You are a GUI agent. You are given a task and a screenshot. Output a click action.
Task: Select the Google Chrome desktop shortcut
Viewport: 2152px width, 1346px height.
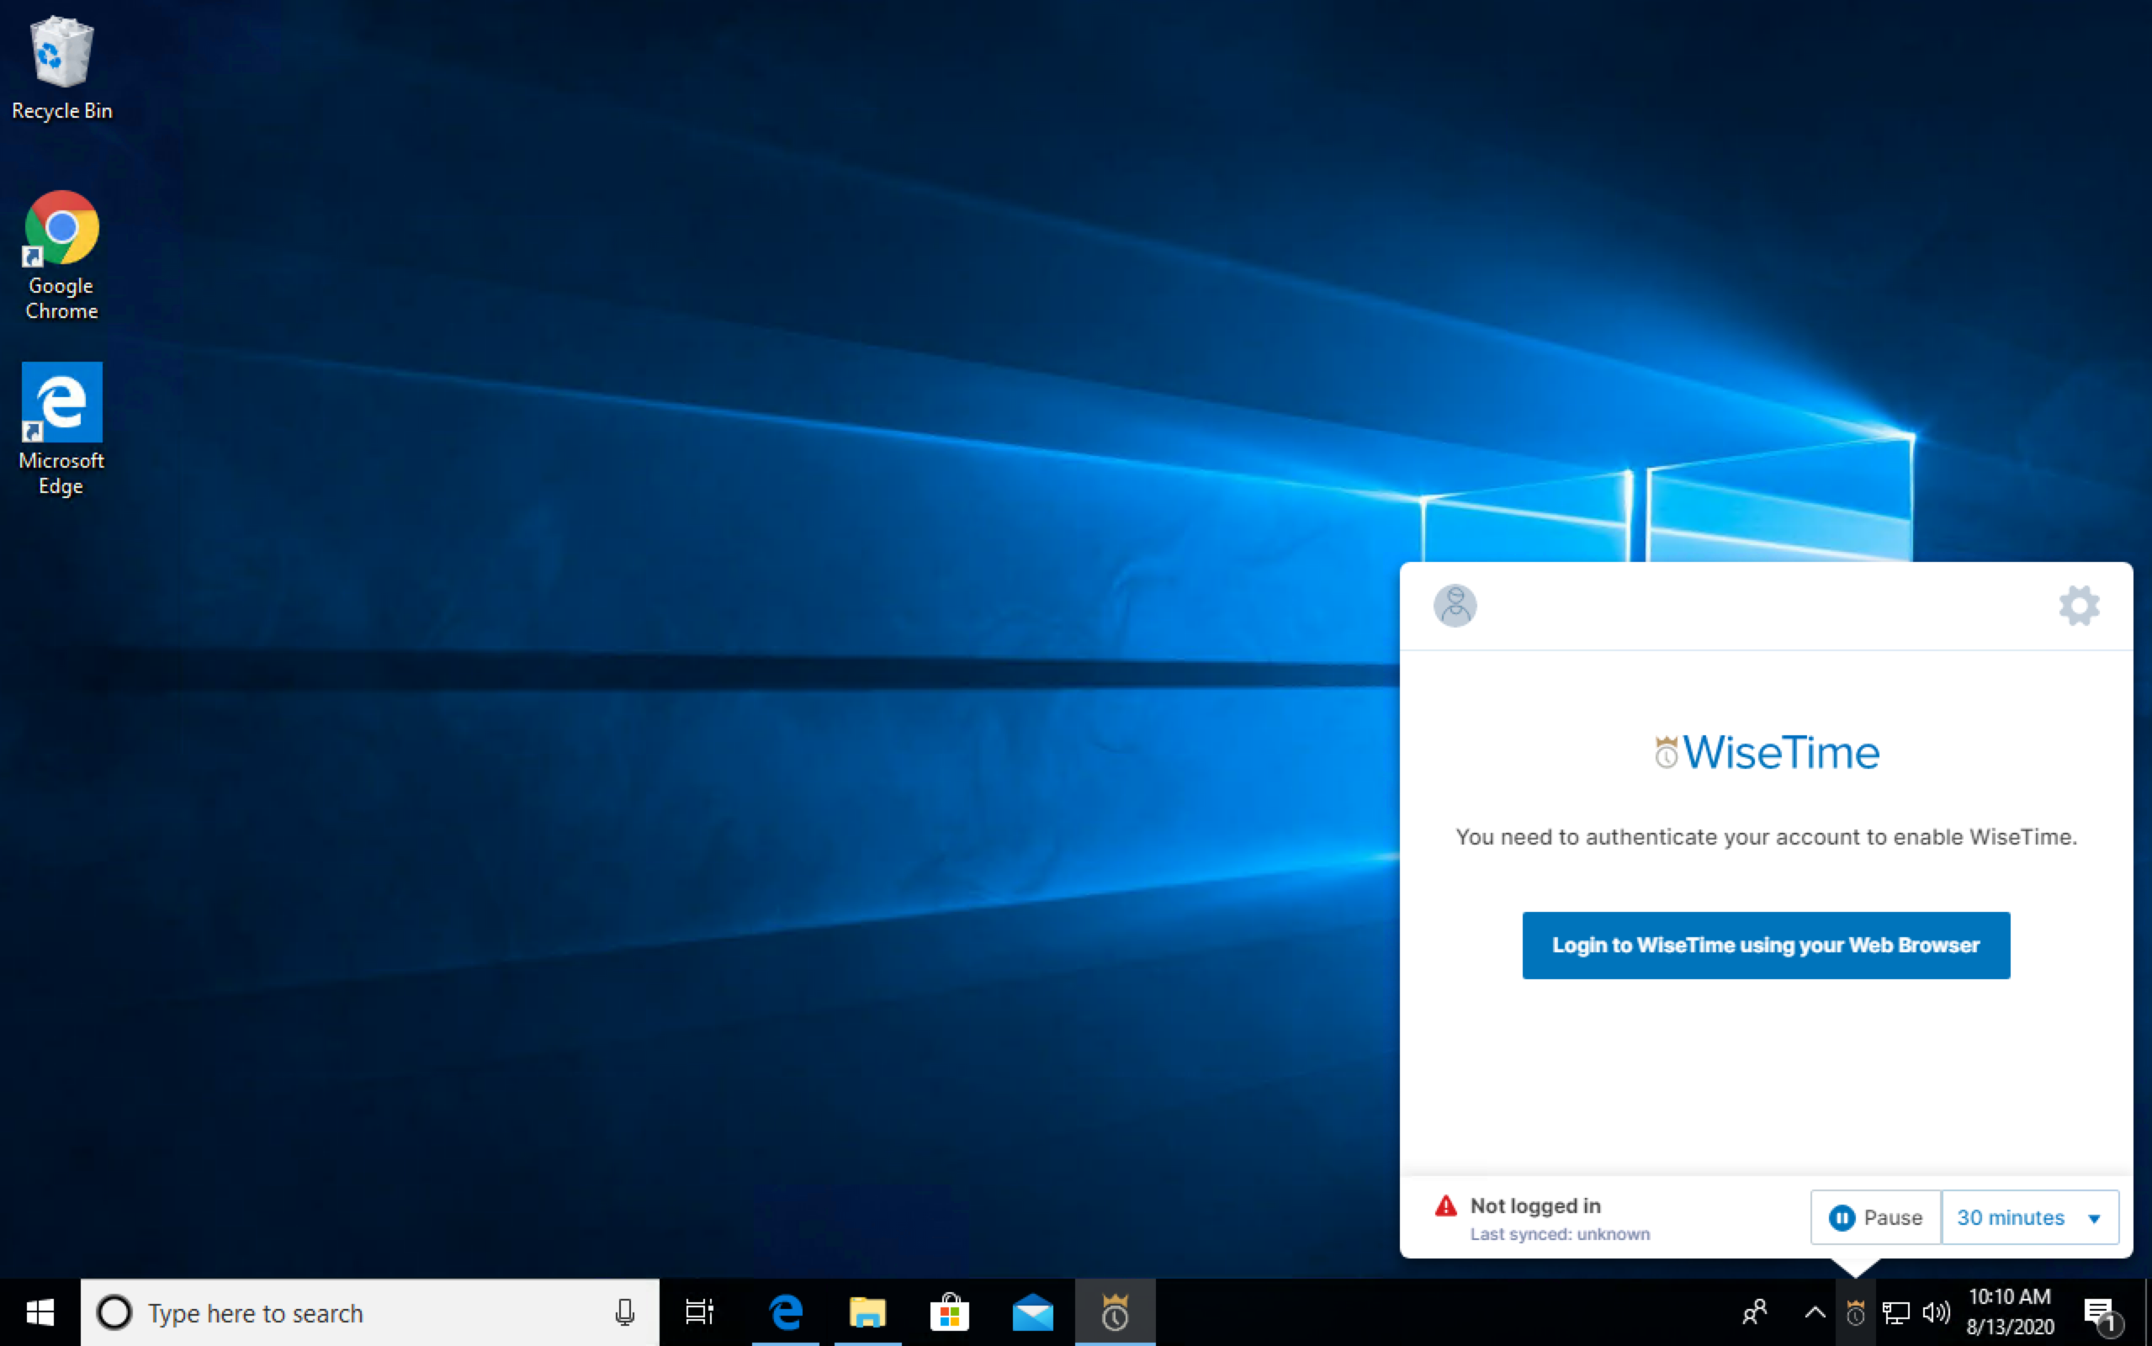tap(61, 256)
